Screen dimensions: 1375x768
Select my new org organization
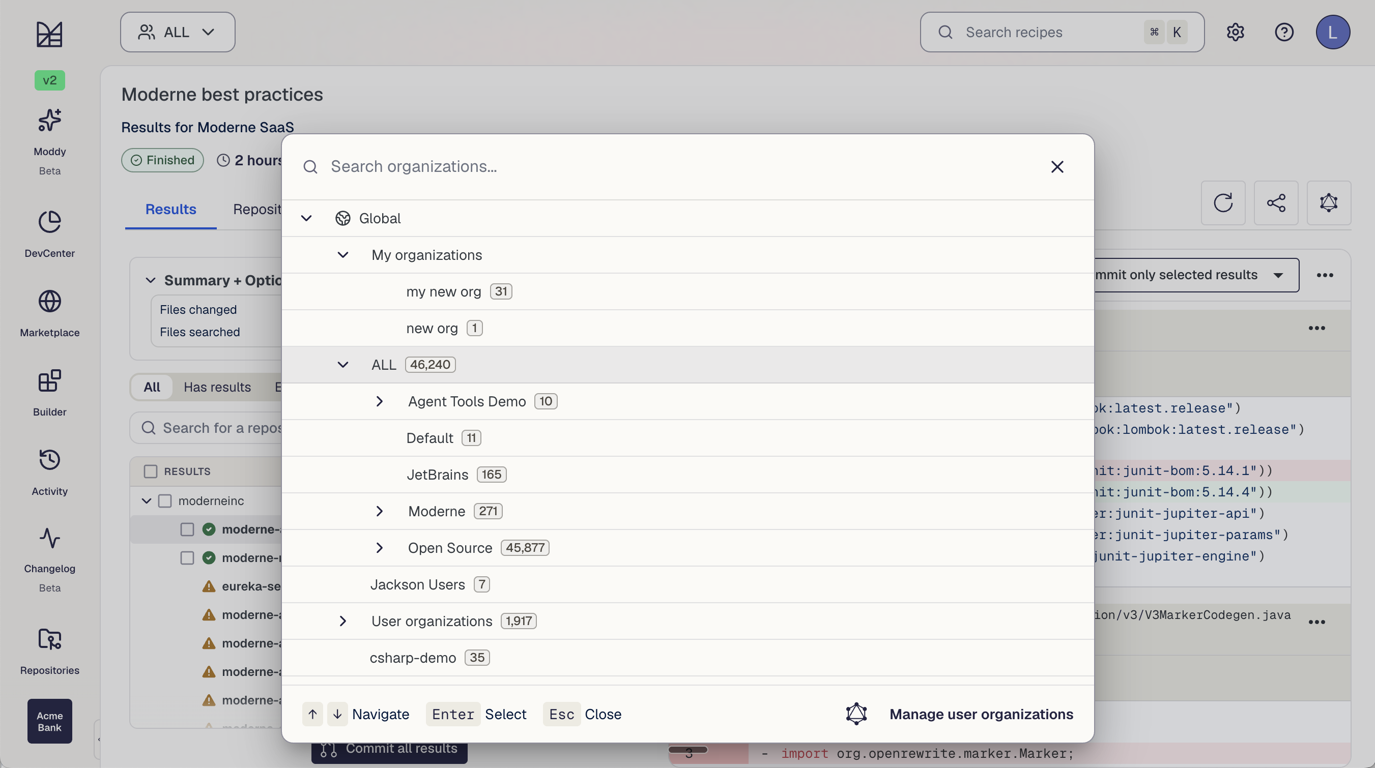687,292
